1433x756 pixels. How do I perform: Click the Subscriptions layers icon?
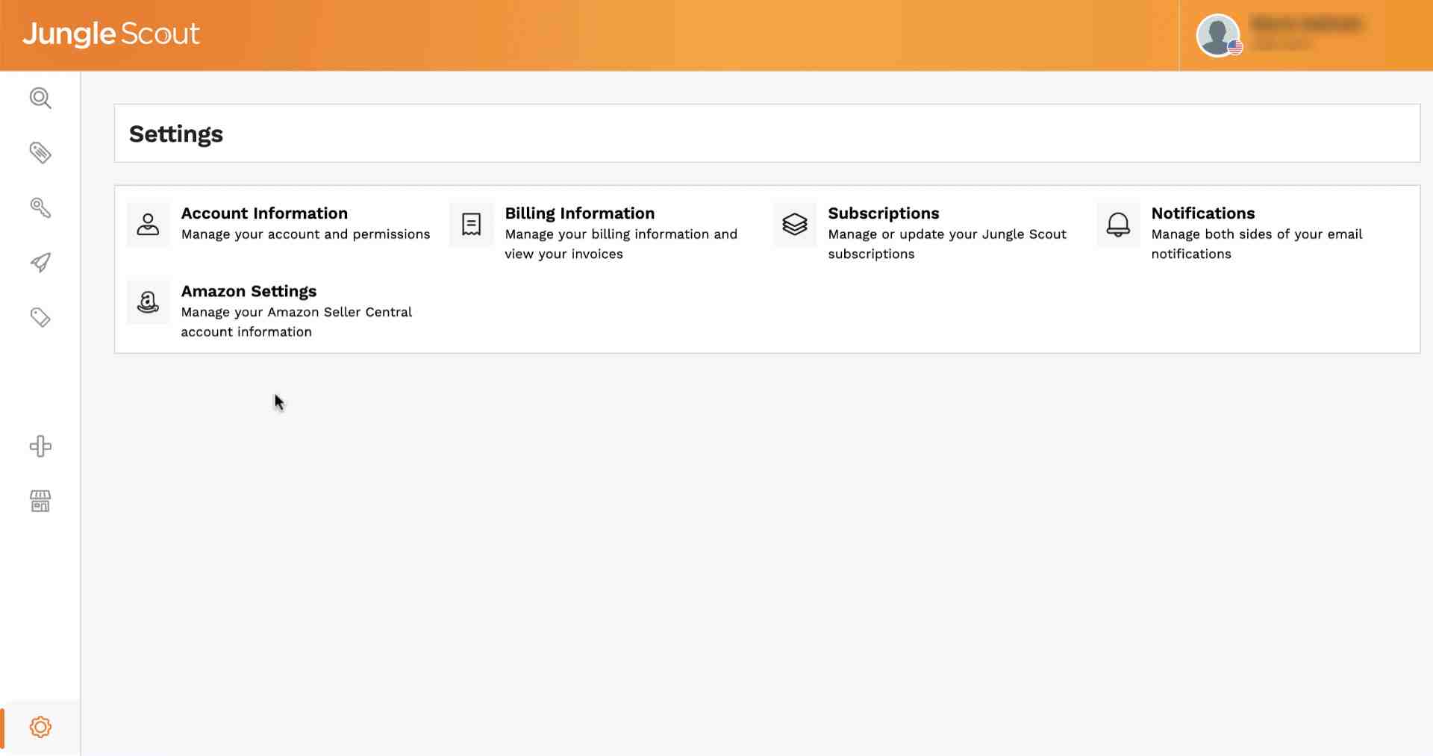(x=795, y=224)
